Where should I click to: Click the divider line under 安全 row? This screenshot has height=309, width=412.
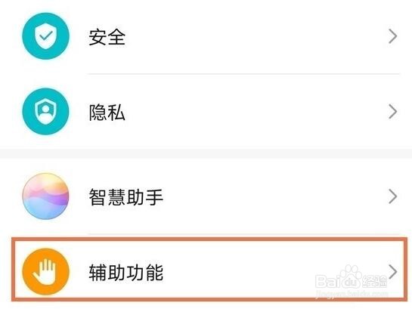point(244,74)
